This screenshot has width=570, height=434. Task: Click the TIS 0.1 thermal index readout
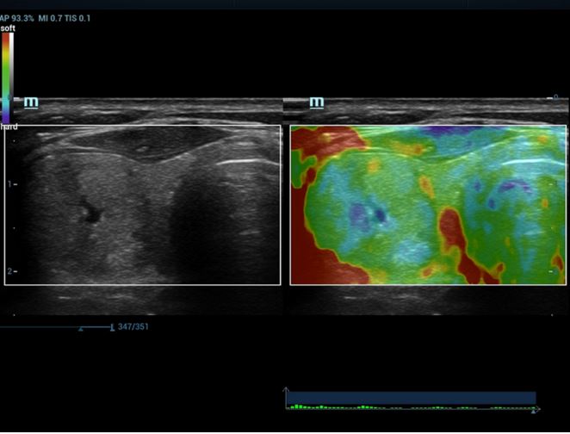point(79,18)
